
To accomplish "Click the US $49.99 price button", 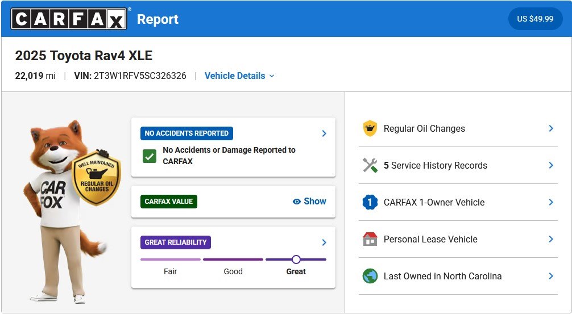I will [535, 19].
